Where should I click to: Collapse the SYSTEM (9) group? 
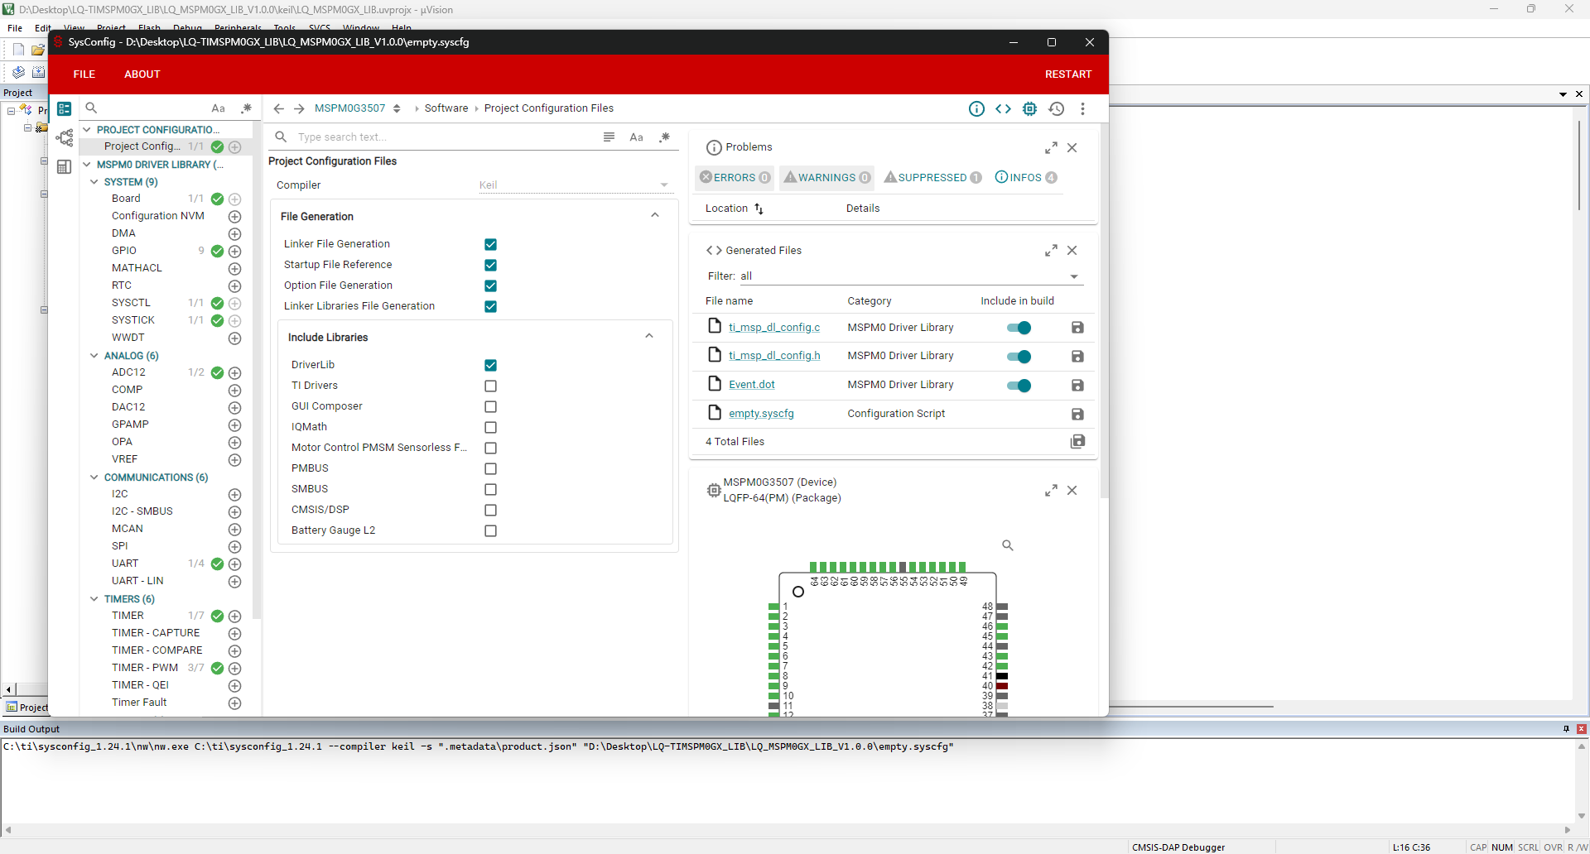(94, 182)
